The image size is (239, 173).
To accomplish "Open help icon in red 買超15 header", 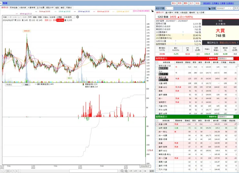I will tap(207, 59).
